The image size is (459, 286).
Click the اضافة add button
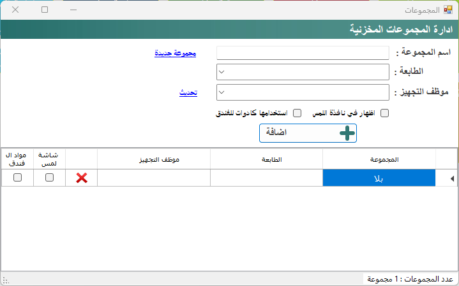308,133
